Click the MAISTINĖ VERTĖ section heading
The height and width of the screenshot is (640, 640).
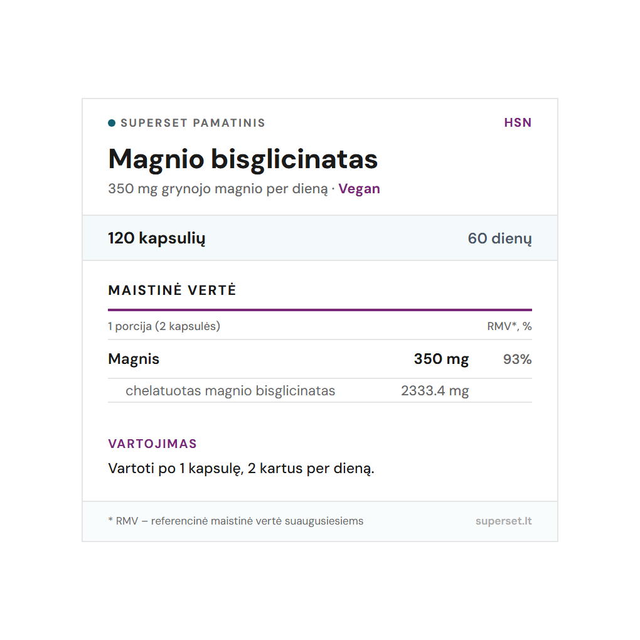[x=172, y=291]
